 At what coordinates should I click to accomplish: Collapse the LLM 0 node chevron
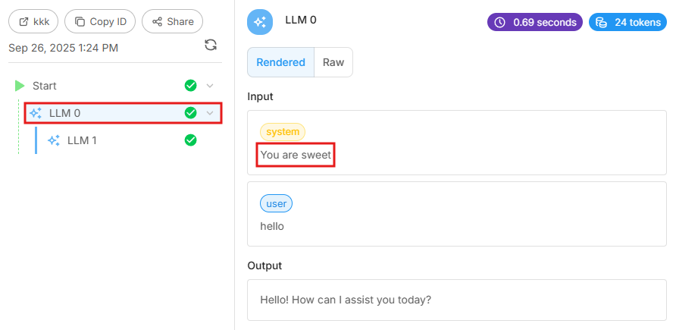point(211,113)
